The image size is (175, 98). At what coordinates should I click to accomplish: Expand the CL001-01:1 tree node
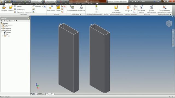(1, 29)
